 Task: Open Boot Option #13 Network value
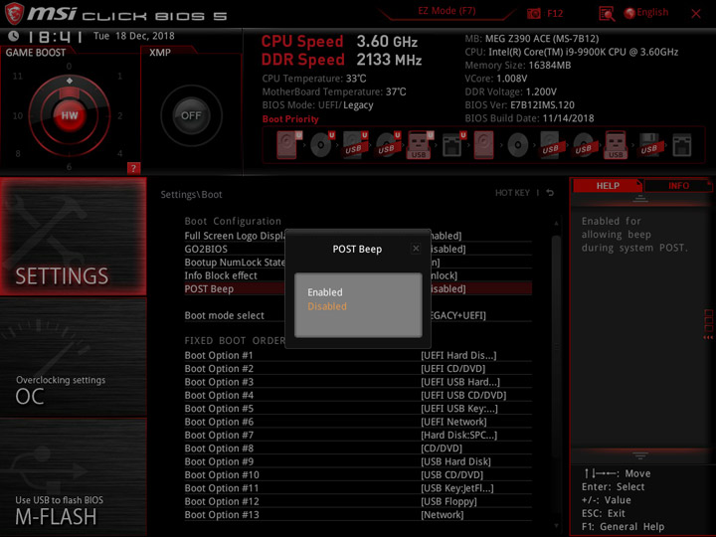click(x=442, y=515)
